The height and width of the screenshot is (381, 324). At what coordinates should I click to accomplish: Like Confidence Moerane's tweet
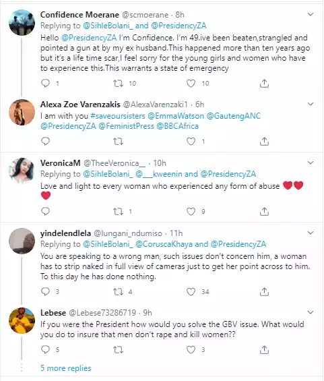191,84
